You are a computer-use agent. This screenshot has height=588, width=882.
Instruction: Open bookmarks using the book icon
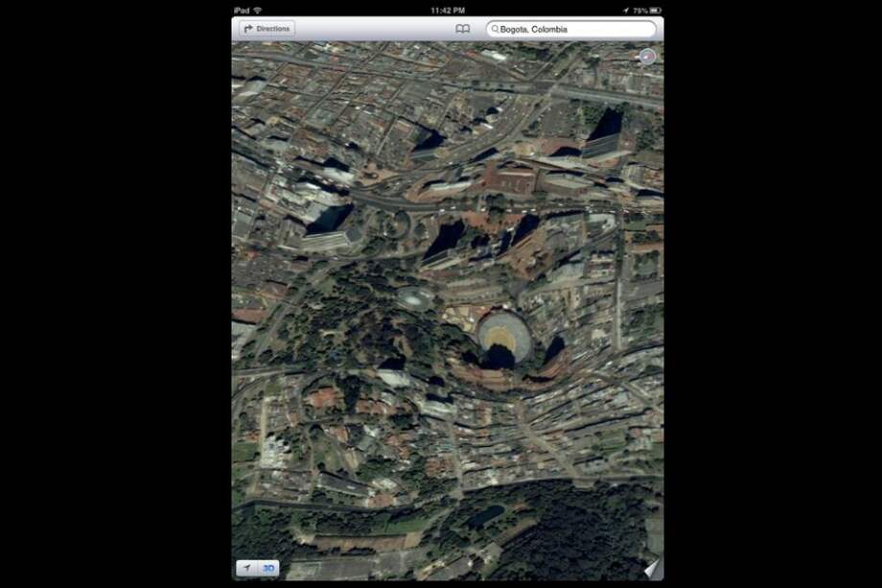[462, 29]
